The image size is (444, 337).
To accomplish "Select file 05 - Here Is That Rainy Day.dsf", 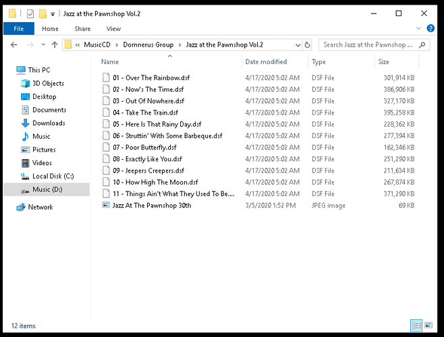I will point(157,124).
